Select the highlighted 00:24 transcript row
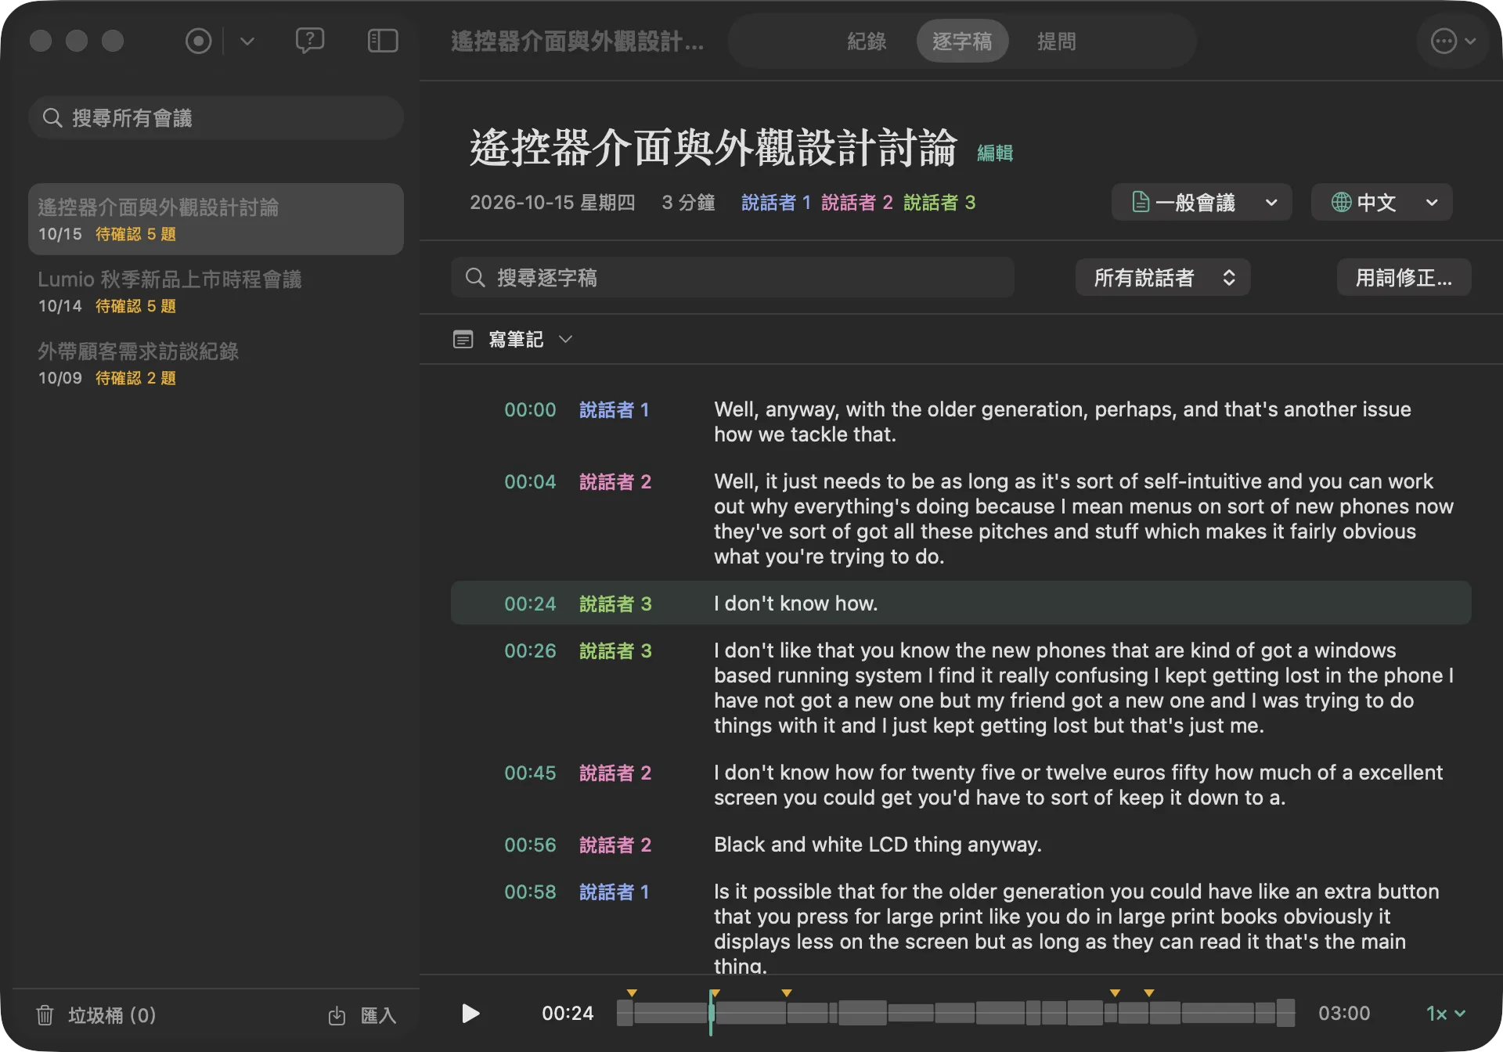 (961, 603)
